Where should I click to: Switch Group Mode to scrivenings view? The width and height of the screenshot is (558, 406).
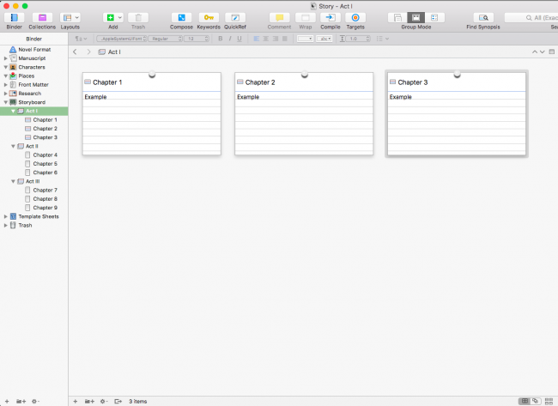tap(397, 17)
